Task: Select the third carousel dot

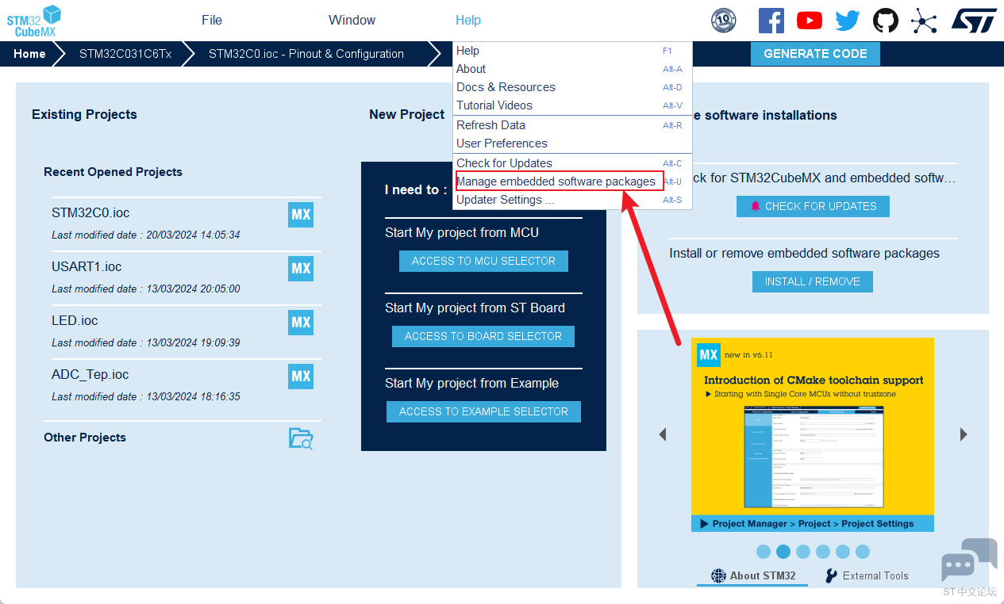Action: click(803, 552)
